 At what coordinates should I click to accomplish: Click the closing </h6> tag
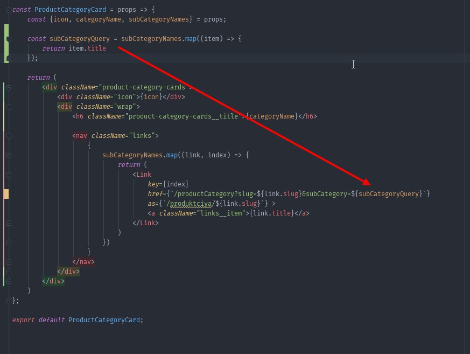pos(307,116)
